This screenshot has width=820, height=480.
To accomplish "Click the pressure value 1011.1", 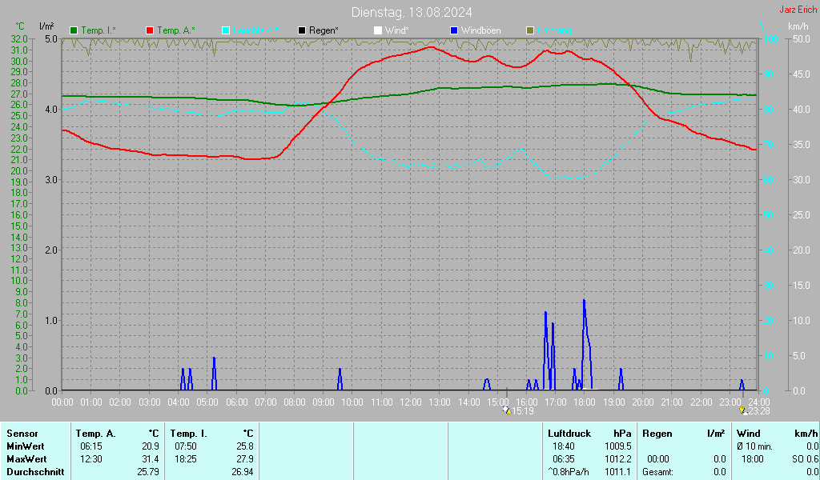I will 617,472.
